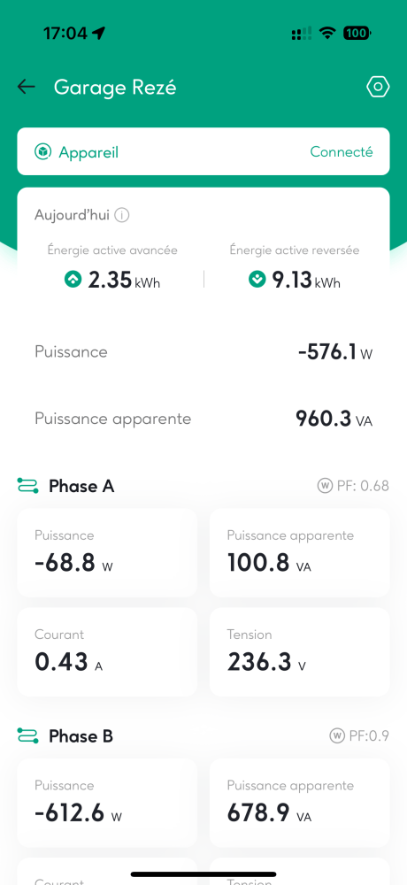Viewport: 407px width, 885px height.
Task: Tap the Courant 0.43 A card
Action: point(107,652)
